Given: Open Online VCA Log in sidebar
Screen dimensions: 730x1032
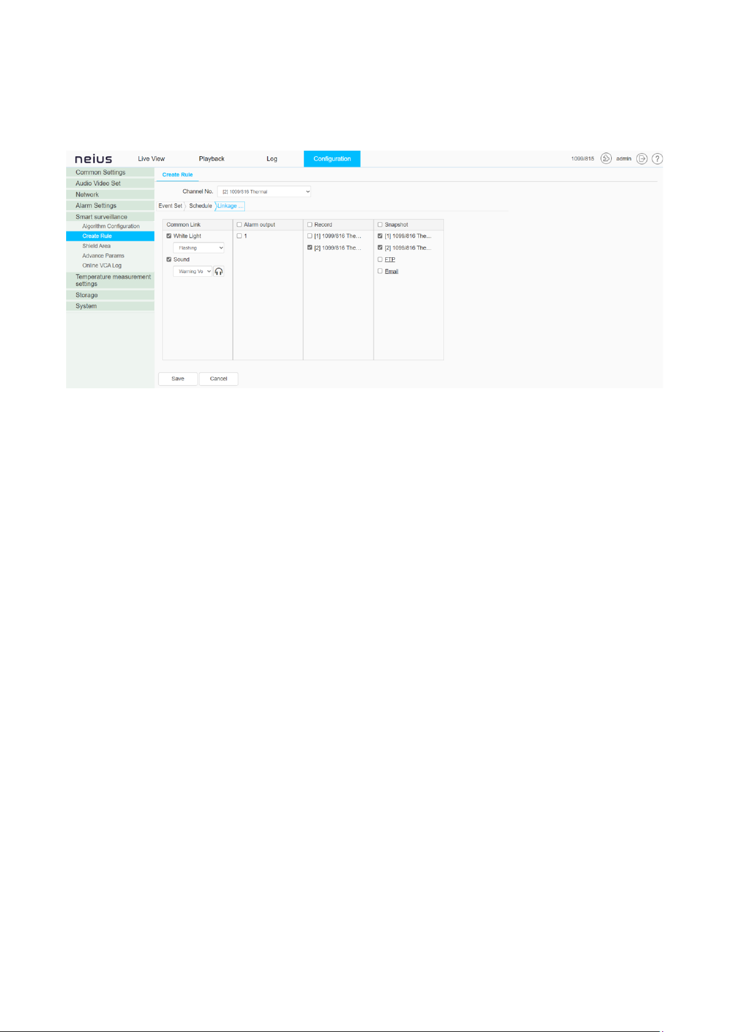Looking at the screenshot, I should tap(102, 265).
